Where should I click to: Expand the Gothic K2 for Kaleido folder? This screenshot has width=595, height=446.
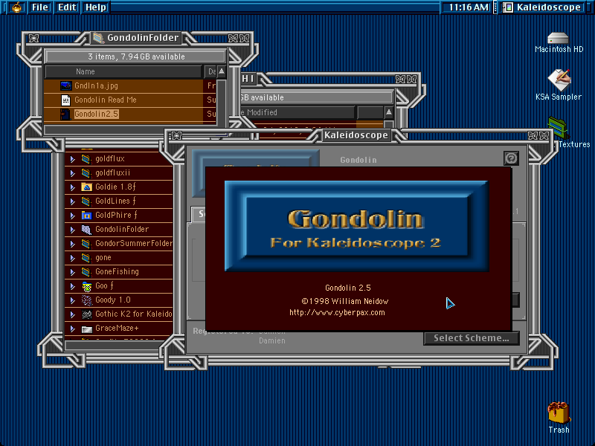click(x=72, y=314)
